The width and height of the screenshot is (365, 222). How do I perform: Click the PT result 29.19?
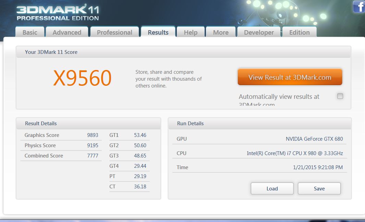(x=140, y=176)
